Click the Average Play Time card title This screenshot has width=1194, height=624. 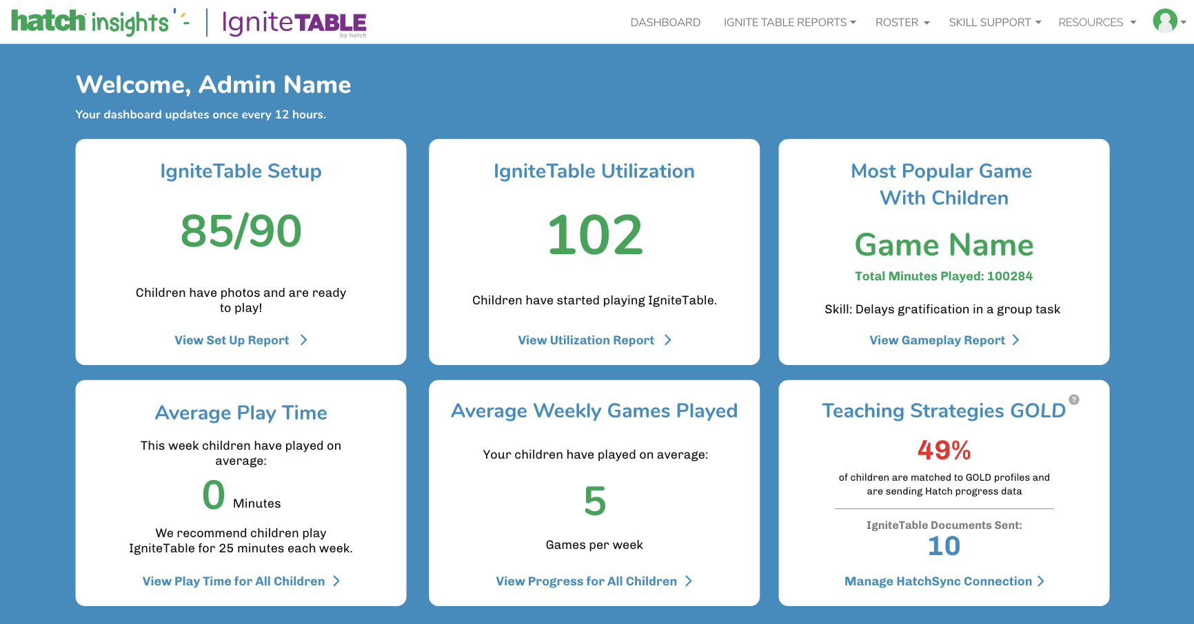pos(241,413)
